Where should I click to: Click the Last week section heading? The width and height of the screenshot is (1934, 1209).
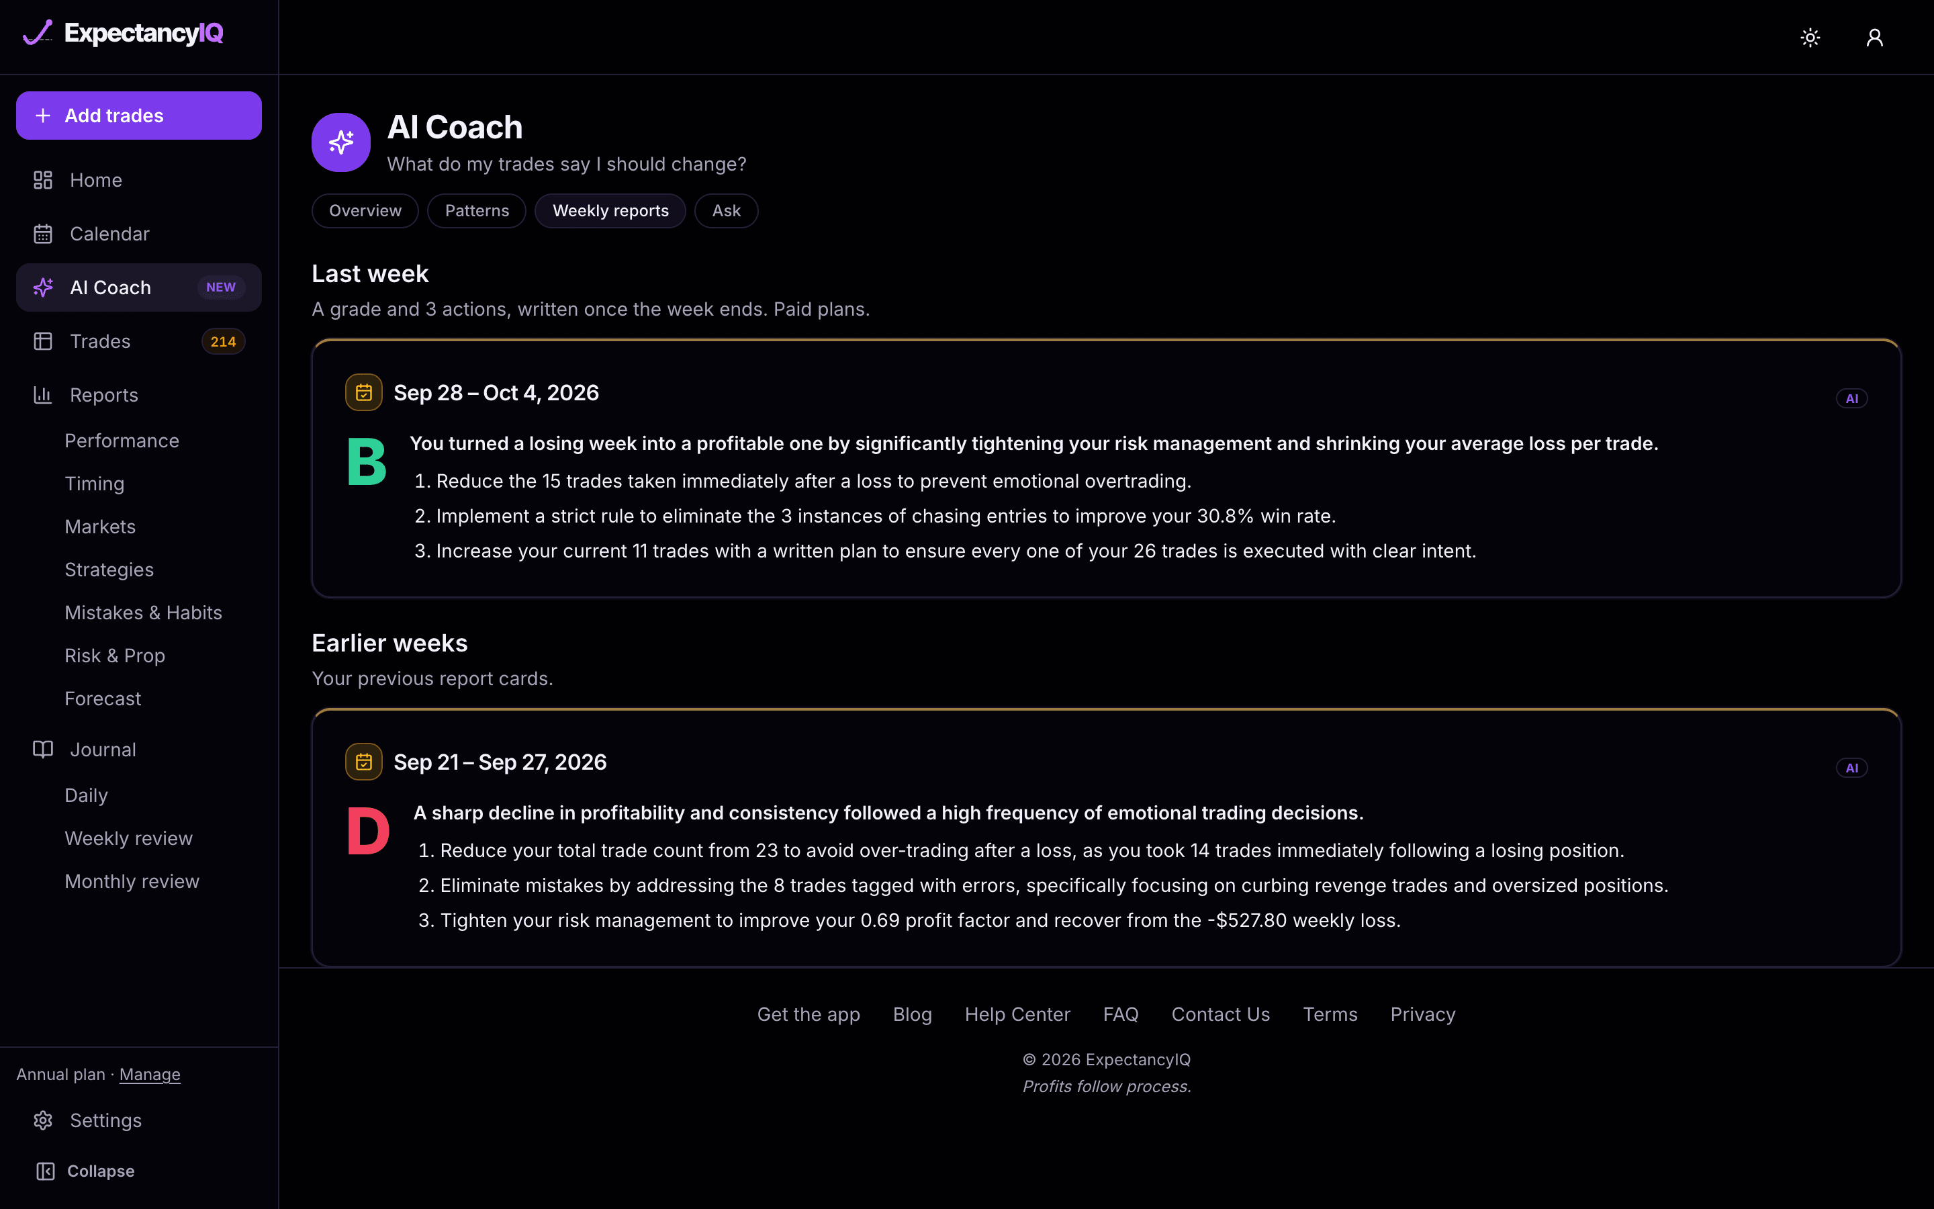370,273
